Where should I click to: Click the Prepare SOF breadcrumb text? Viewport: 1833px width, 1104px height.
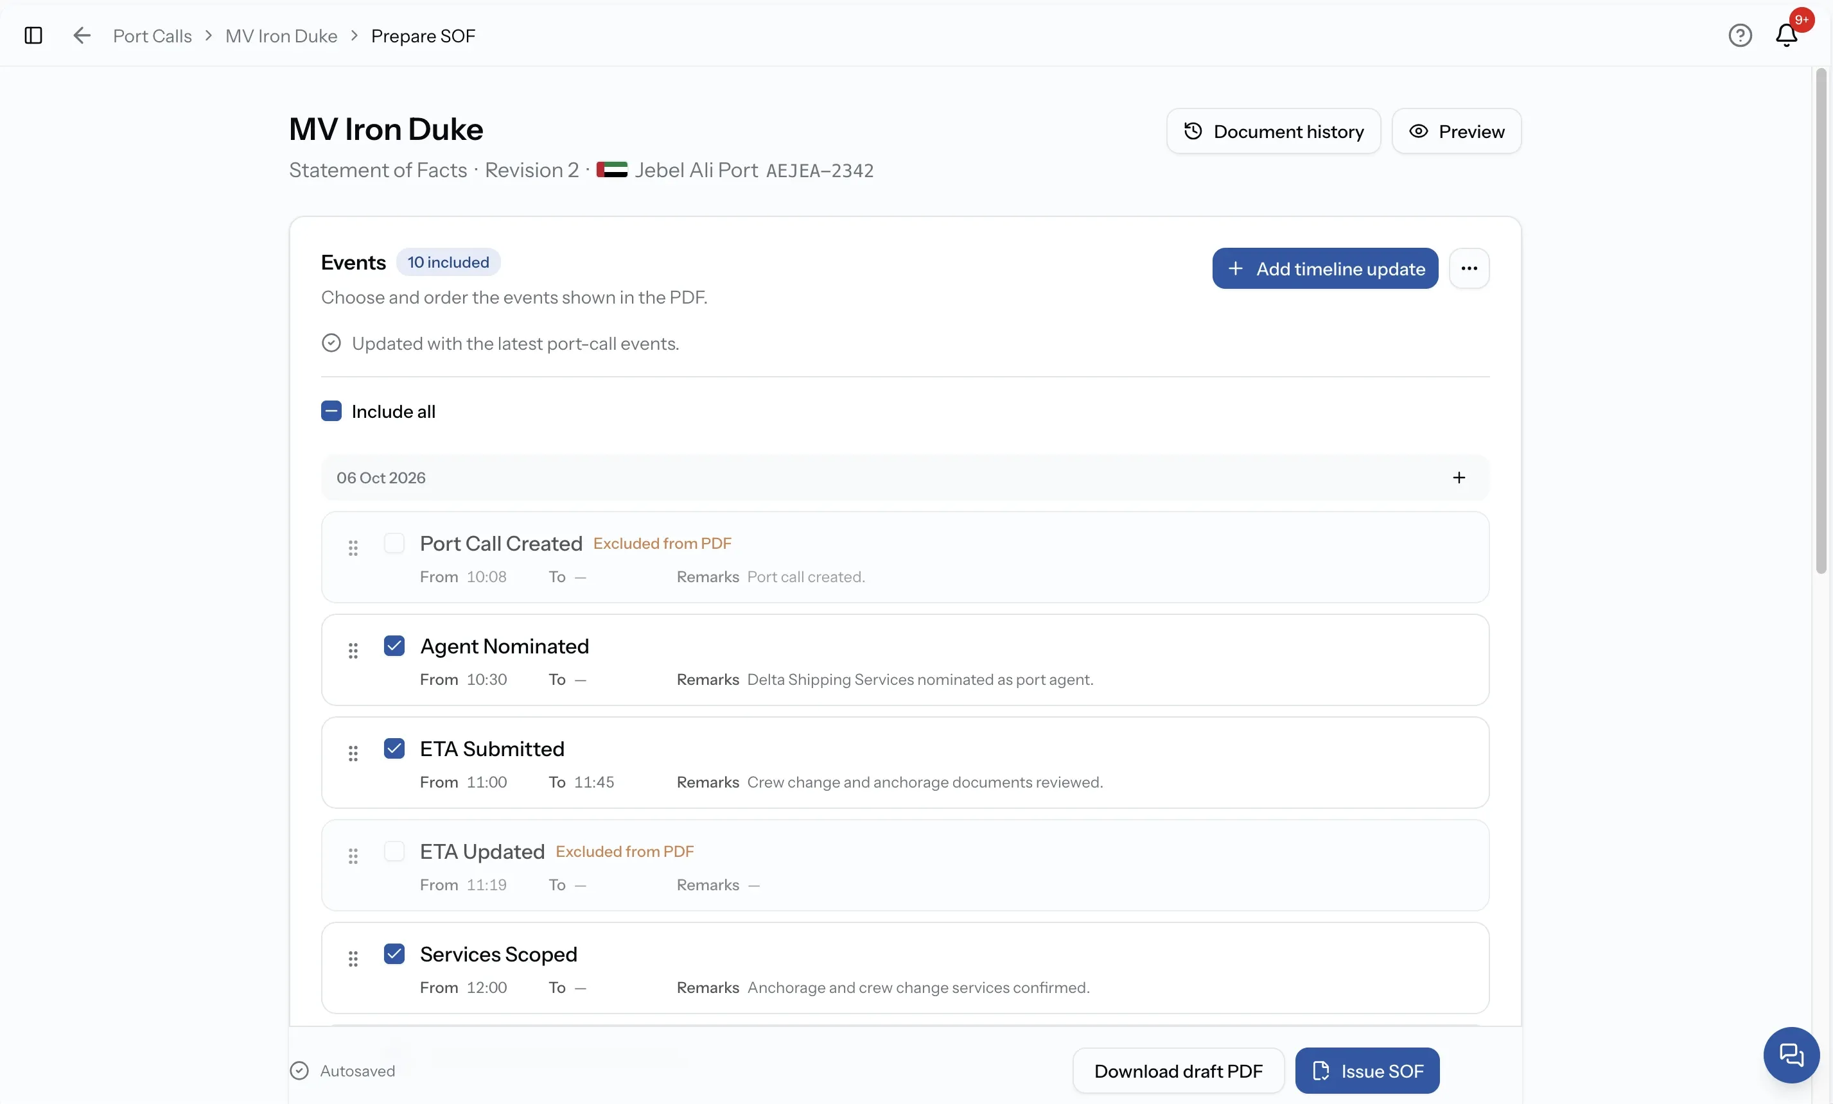click(x=423, y=36)
